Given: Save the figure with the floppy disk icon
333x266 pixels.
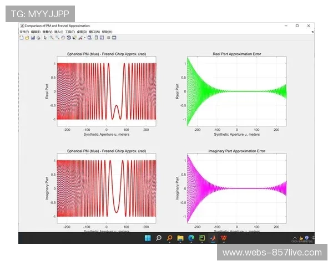Looking at the screenshot, I should 33,37.
